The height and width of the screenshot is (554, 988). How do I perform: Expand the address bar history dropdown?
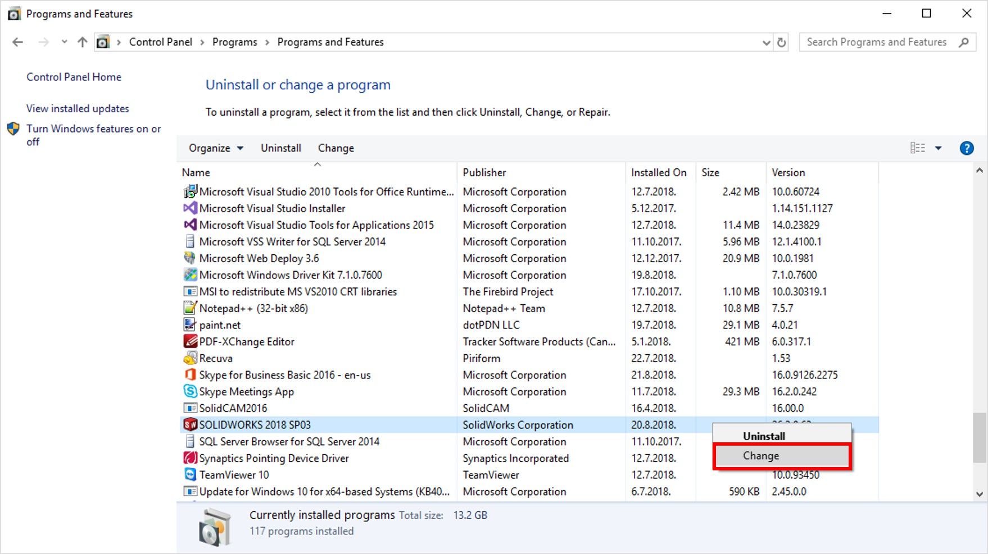click(766, 42)
